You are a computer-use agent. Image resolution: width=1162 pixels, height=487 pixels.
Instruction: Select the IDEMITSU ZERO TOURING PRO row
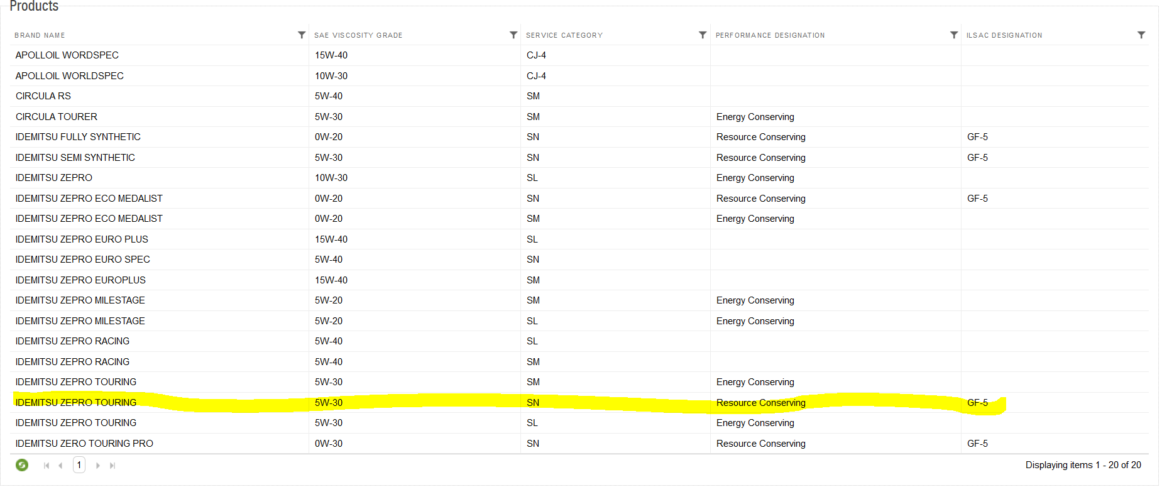pyautogui.click(x=84, y=444)
